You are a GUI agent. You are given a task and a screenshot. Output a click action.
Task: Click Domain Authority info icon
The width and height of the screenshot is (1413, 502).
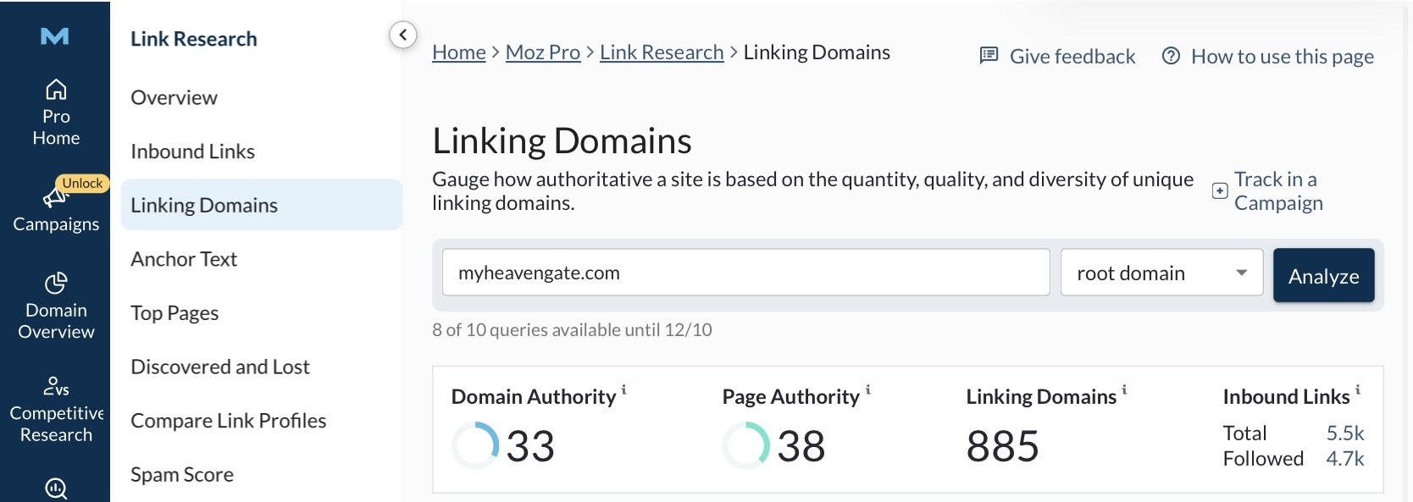[x=624, y=389]
